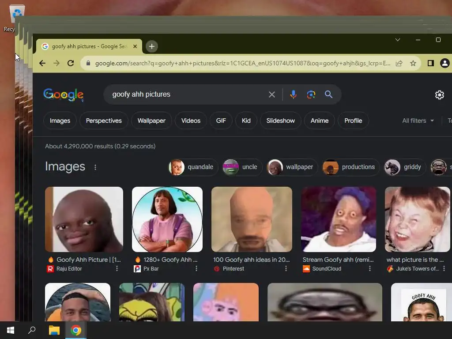This screenshot has height=339, width=452.
Task: Choose the Wallpaper filter chip
Action: 151,121
